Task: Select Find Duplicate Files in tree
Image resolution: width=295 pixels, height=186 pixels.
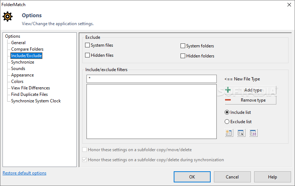Action: tap(29, 94)
